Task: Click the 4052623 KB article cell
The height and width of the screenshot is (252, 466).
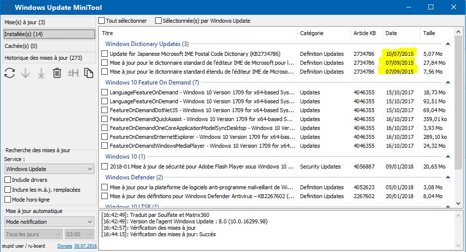Action: (364, 187)
